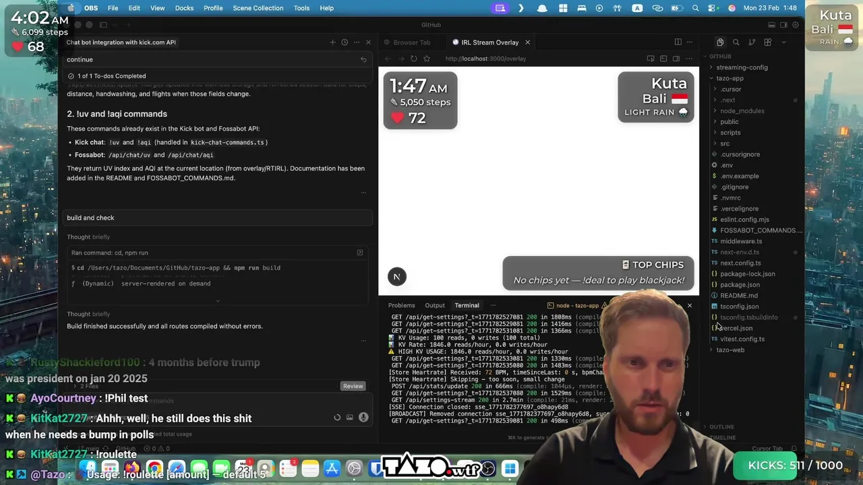Click the Review button in chat
Screen dimensions: 863x485
tap(353, 386)
